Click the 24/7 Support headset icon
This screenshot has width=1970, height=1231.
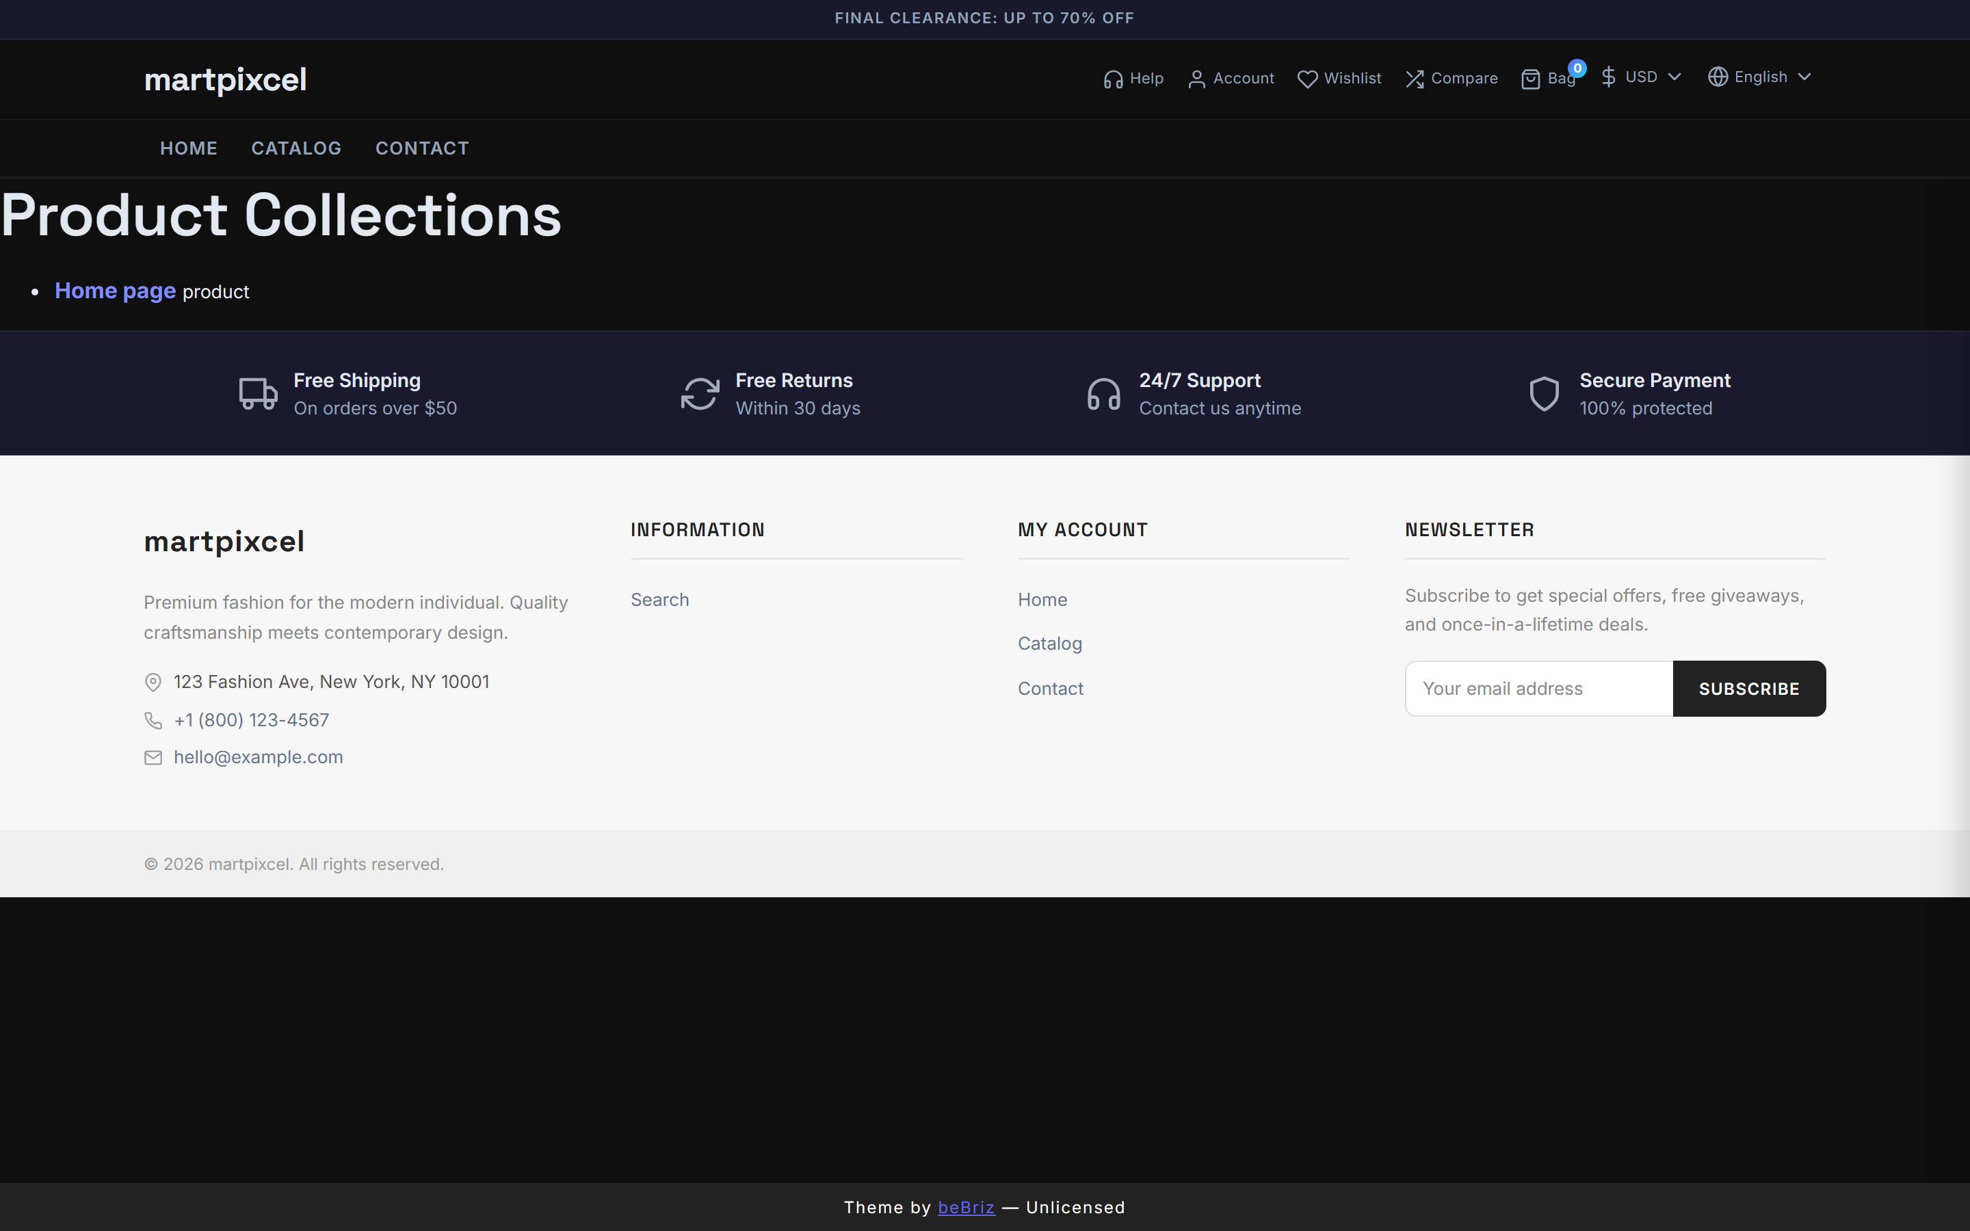(1103, 393)
